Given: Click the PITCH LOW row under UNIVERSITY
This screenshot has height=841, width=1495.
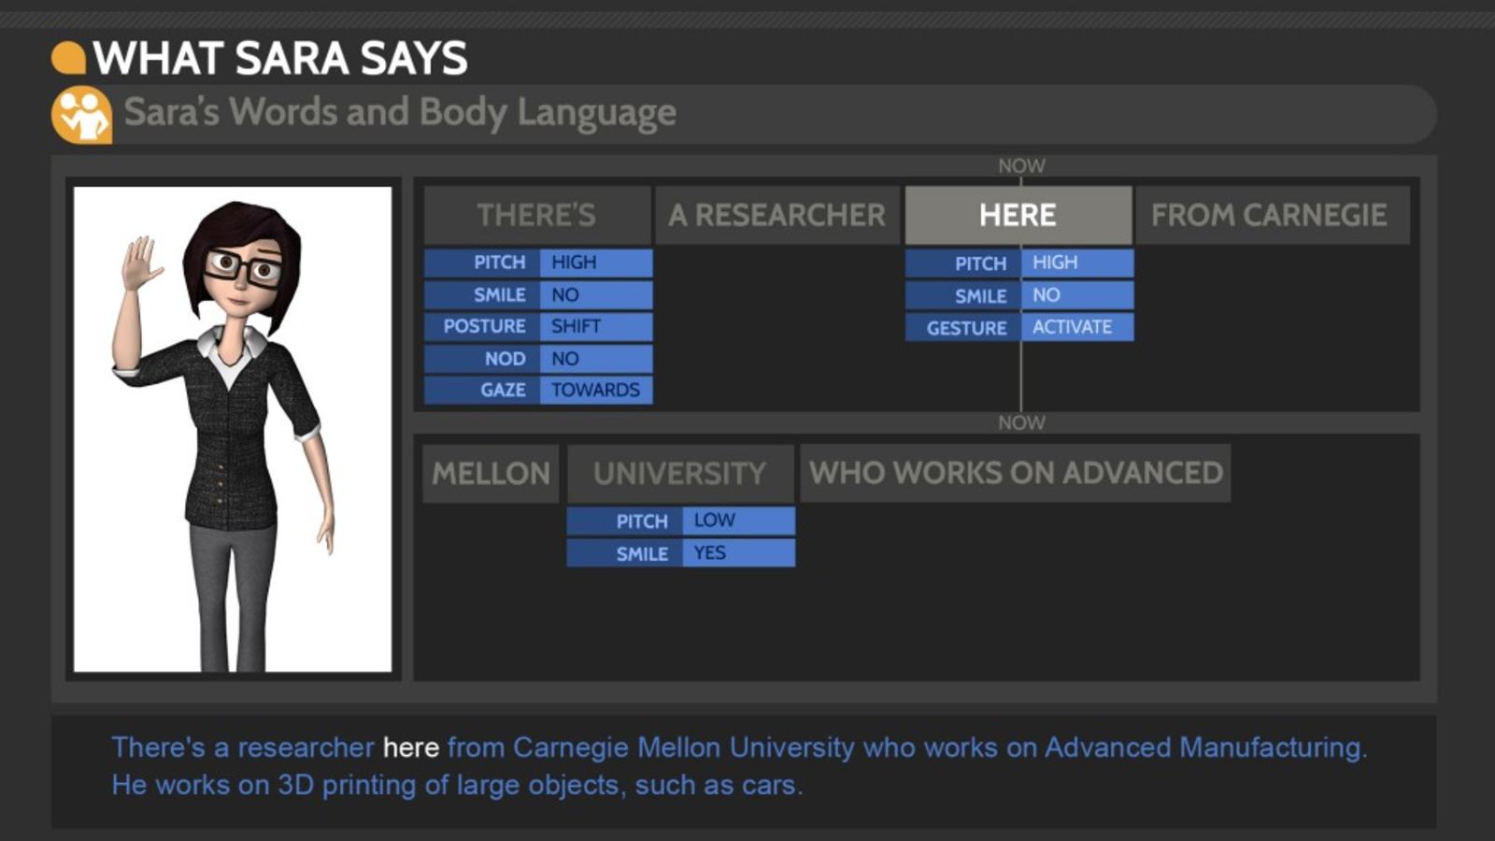Looking at the screenshot, I should pos(680,520).
